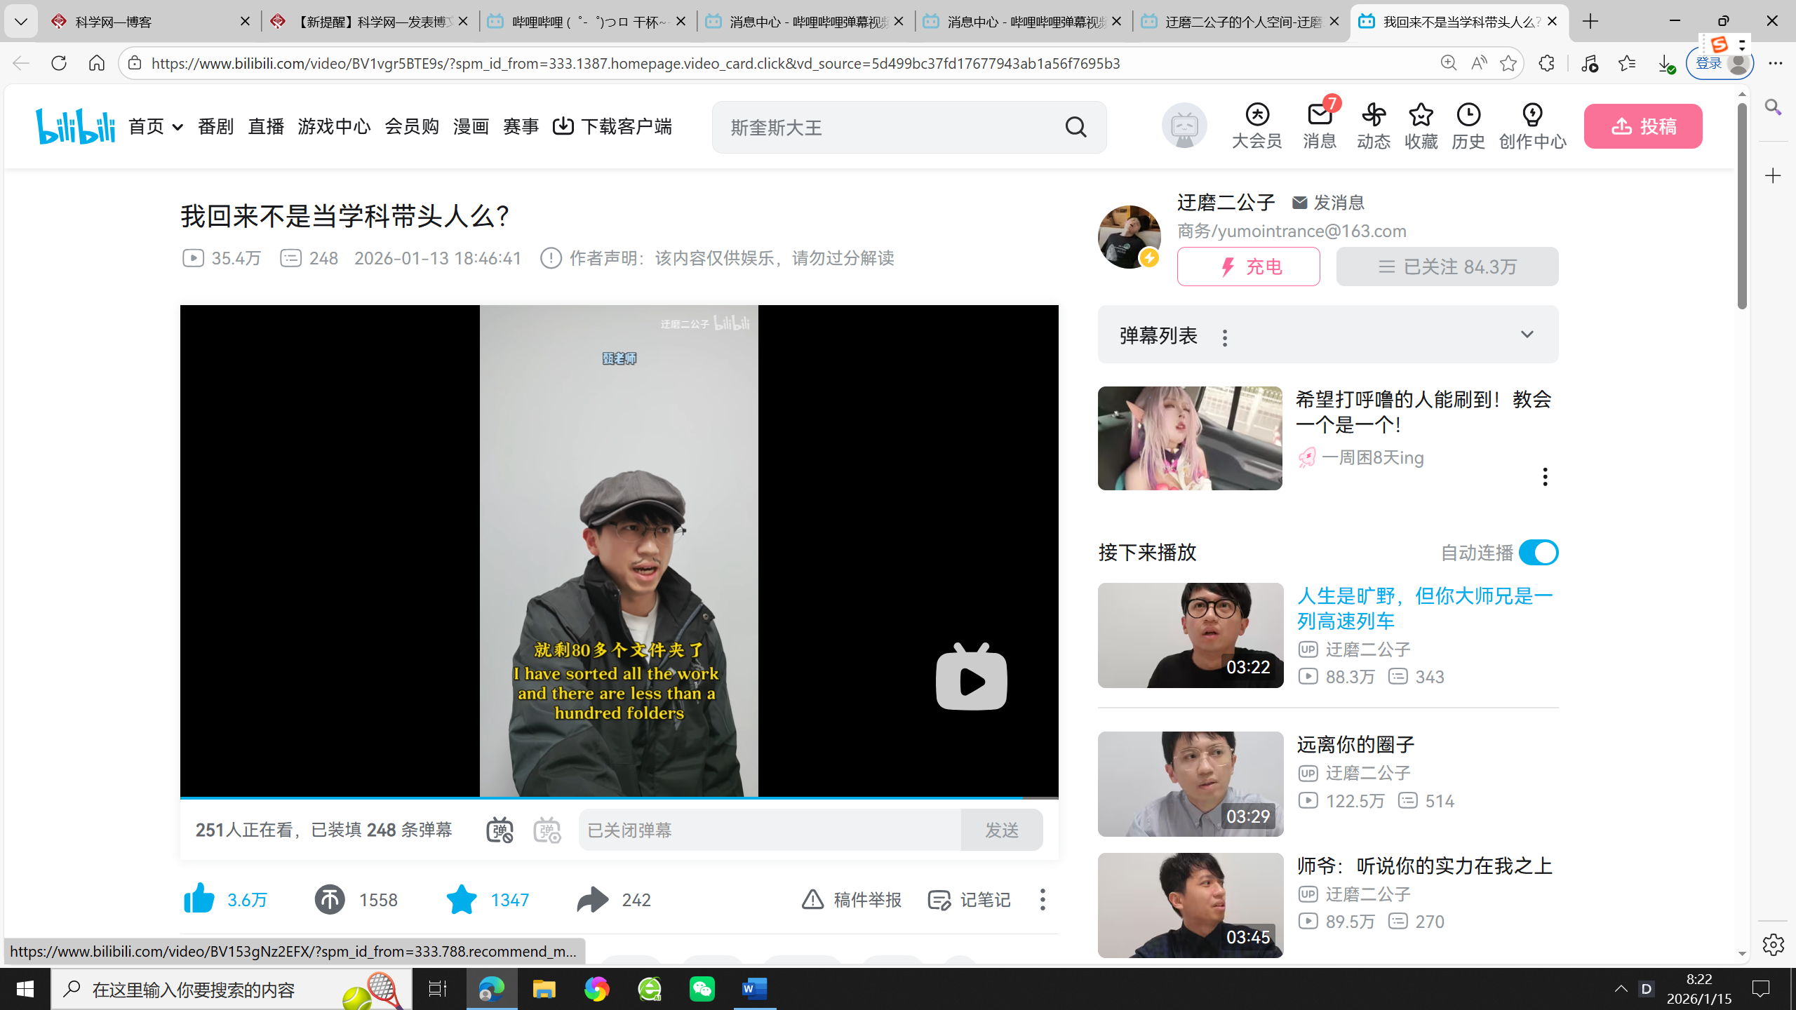This screenshot has height=1010, width=1796.
Task: Click the pink 投稿 upload button
Action: click(1642, 126)
